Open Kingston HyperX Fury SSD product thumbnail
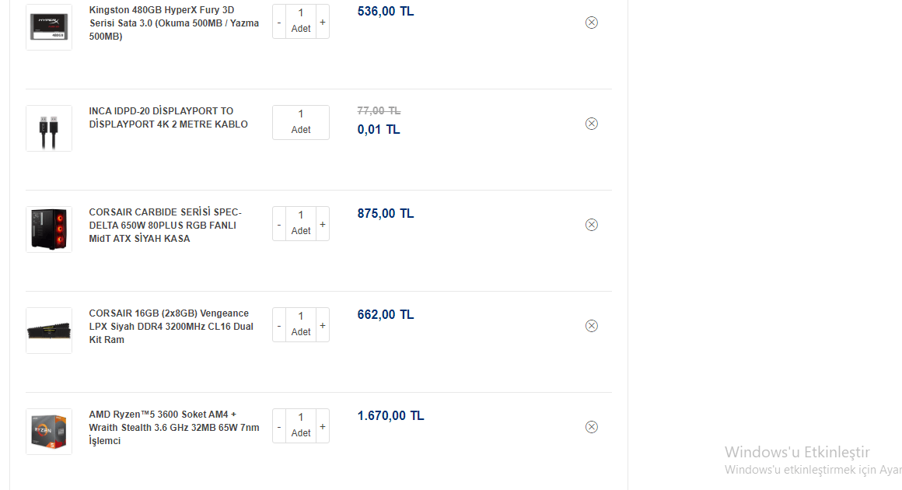 49,27
